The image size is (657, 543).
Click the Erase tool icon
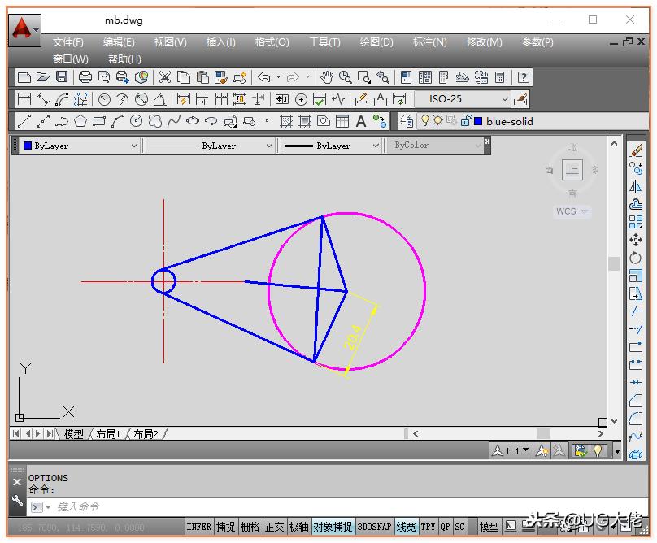tap(636, 150)
